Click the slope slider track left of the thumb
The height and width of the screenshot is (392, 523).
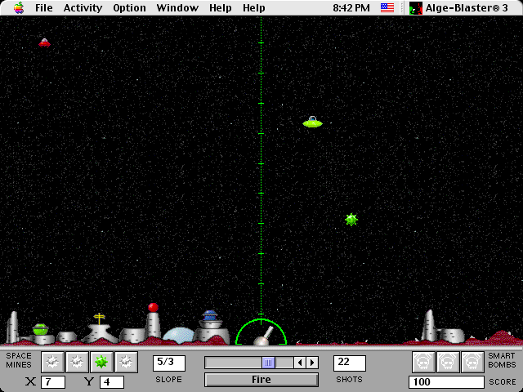pos(234,363)
